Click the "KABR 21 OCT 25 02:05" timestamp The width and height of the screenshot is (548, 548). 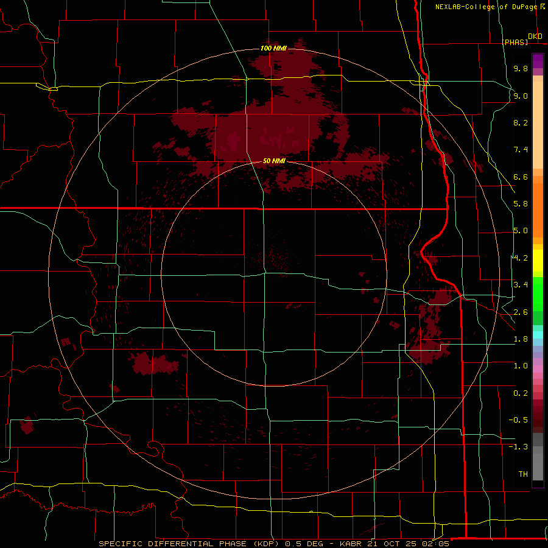pyautogui.click(x=395, y=544)
